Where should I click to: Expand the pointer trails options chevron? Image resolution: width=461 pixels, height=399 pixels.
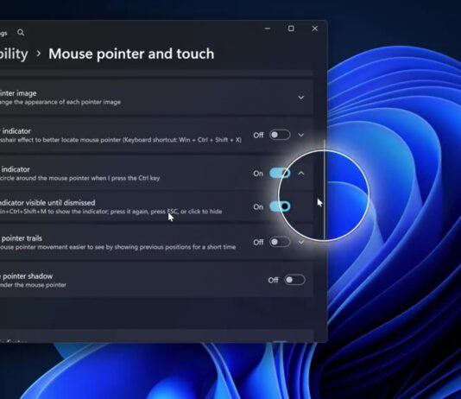coord(300,242)
